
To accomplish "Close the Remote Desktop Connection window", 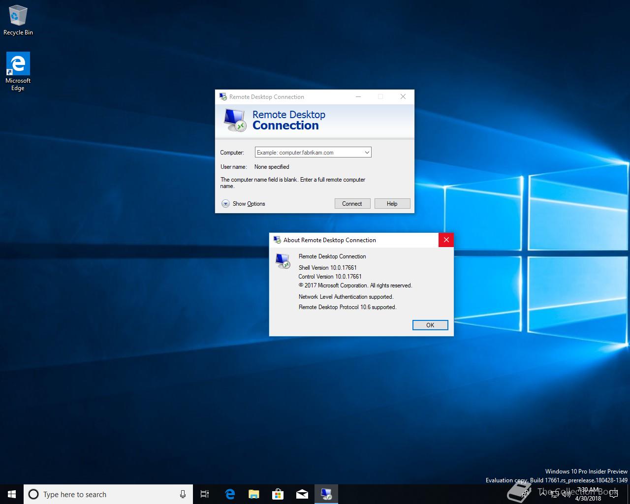I will point(403,96).
